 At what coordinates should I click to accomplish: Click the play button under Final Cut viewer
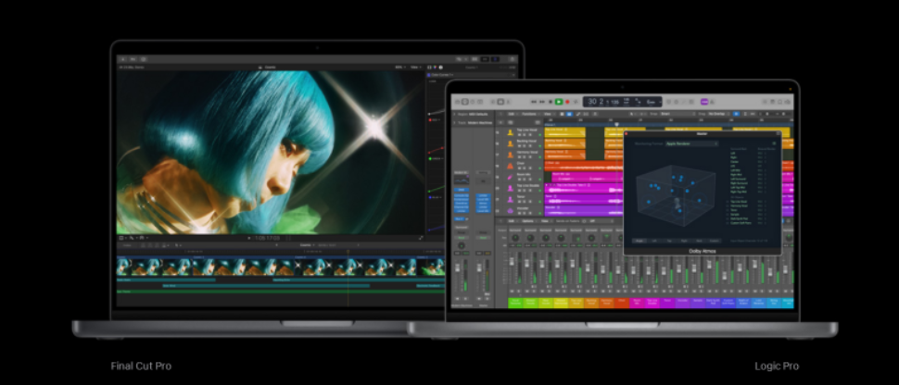pyautogui.click(x=248, y=238)
